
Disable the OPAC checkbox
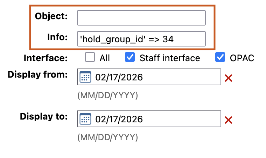(x=220, y=58)
